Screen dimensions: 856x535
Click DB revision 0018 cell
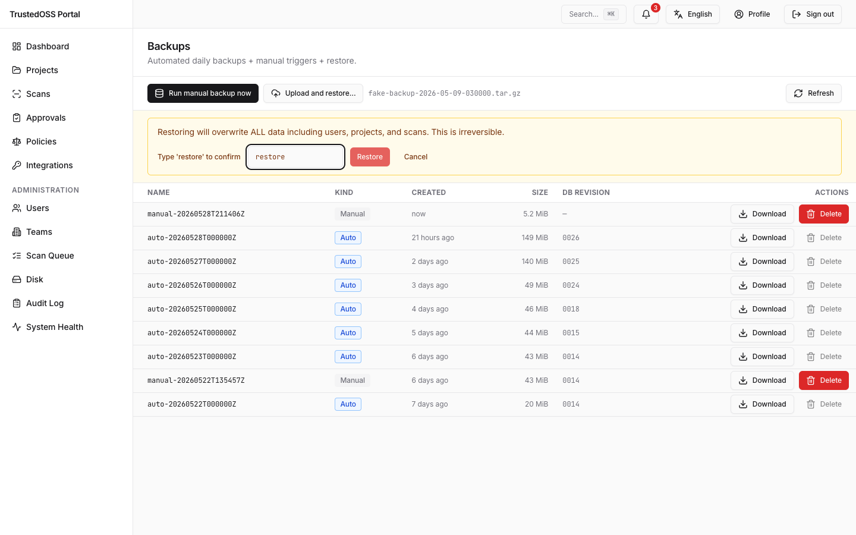[571, 309]
